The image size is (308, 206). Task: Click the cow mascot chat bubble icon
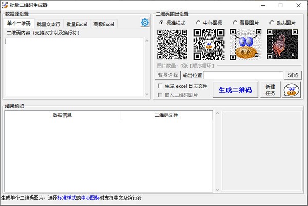tap(292, 90)
